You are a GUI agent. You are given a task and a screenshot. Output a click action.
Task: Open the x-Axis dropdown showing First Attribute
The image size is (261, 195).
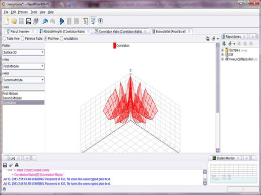[24, 66]
